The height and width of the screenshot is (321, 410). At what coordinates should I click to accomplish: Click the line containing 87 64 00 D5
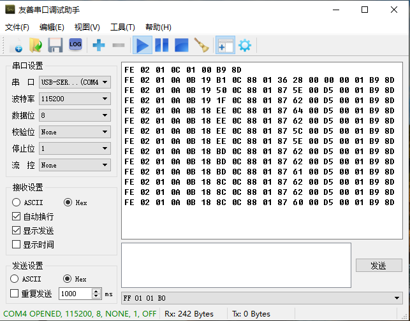click(260, 110)
